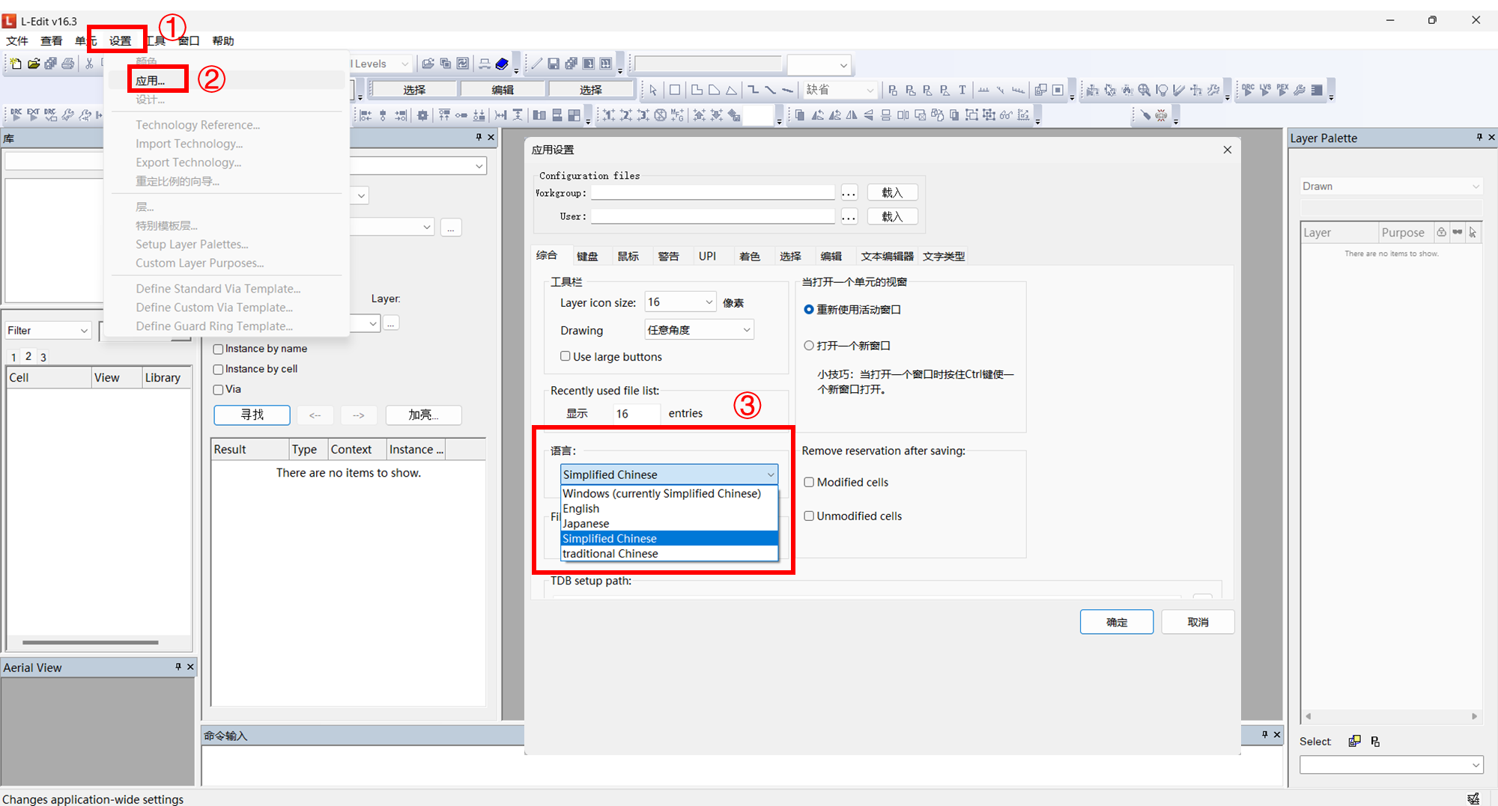Image resolution: width=1498 pixels, height=806 pixels.
Task: Check the Unmodified cells option
Action: tap(809, 516)
